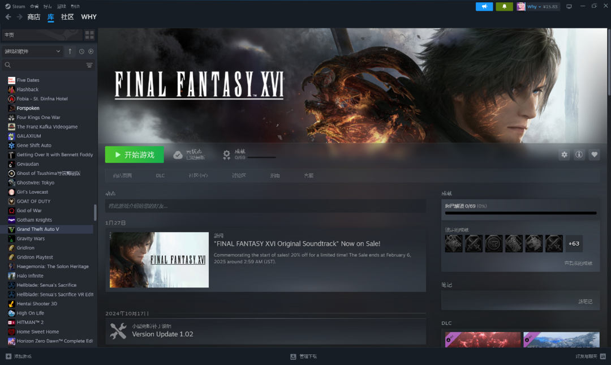Click the main page scrollbar at right edge
Image resolution: width=611 pixels, height=365 pixels.
[609, 62]
